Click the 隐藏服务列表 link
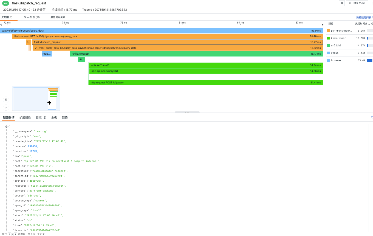Viewport: 373px width, 236px height. coord(364,17)
